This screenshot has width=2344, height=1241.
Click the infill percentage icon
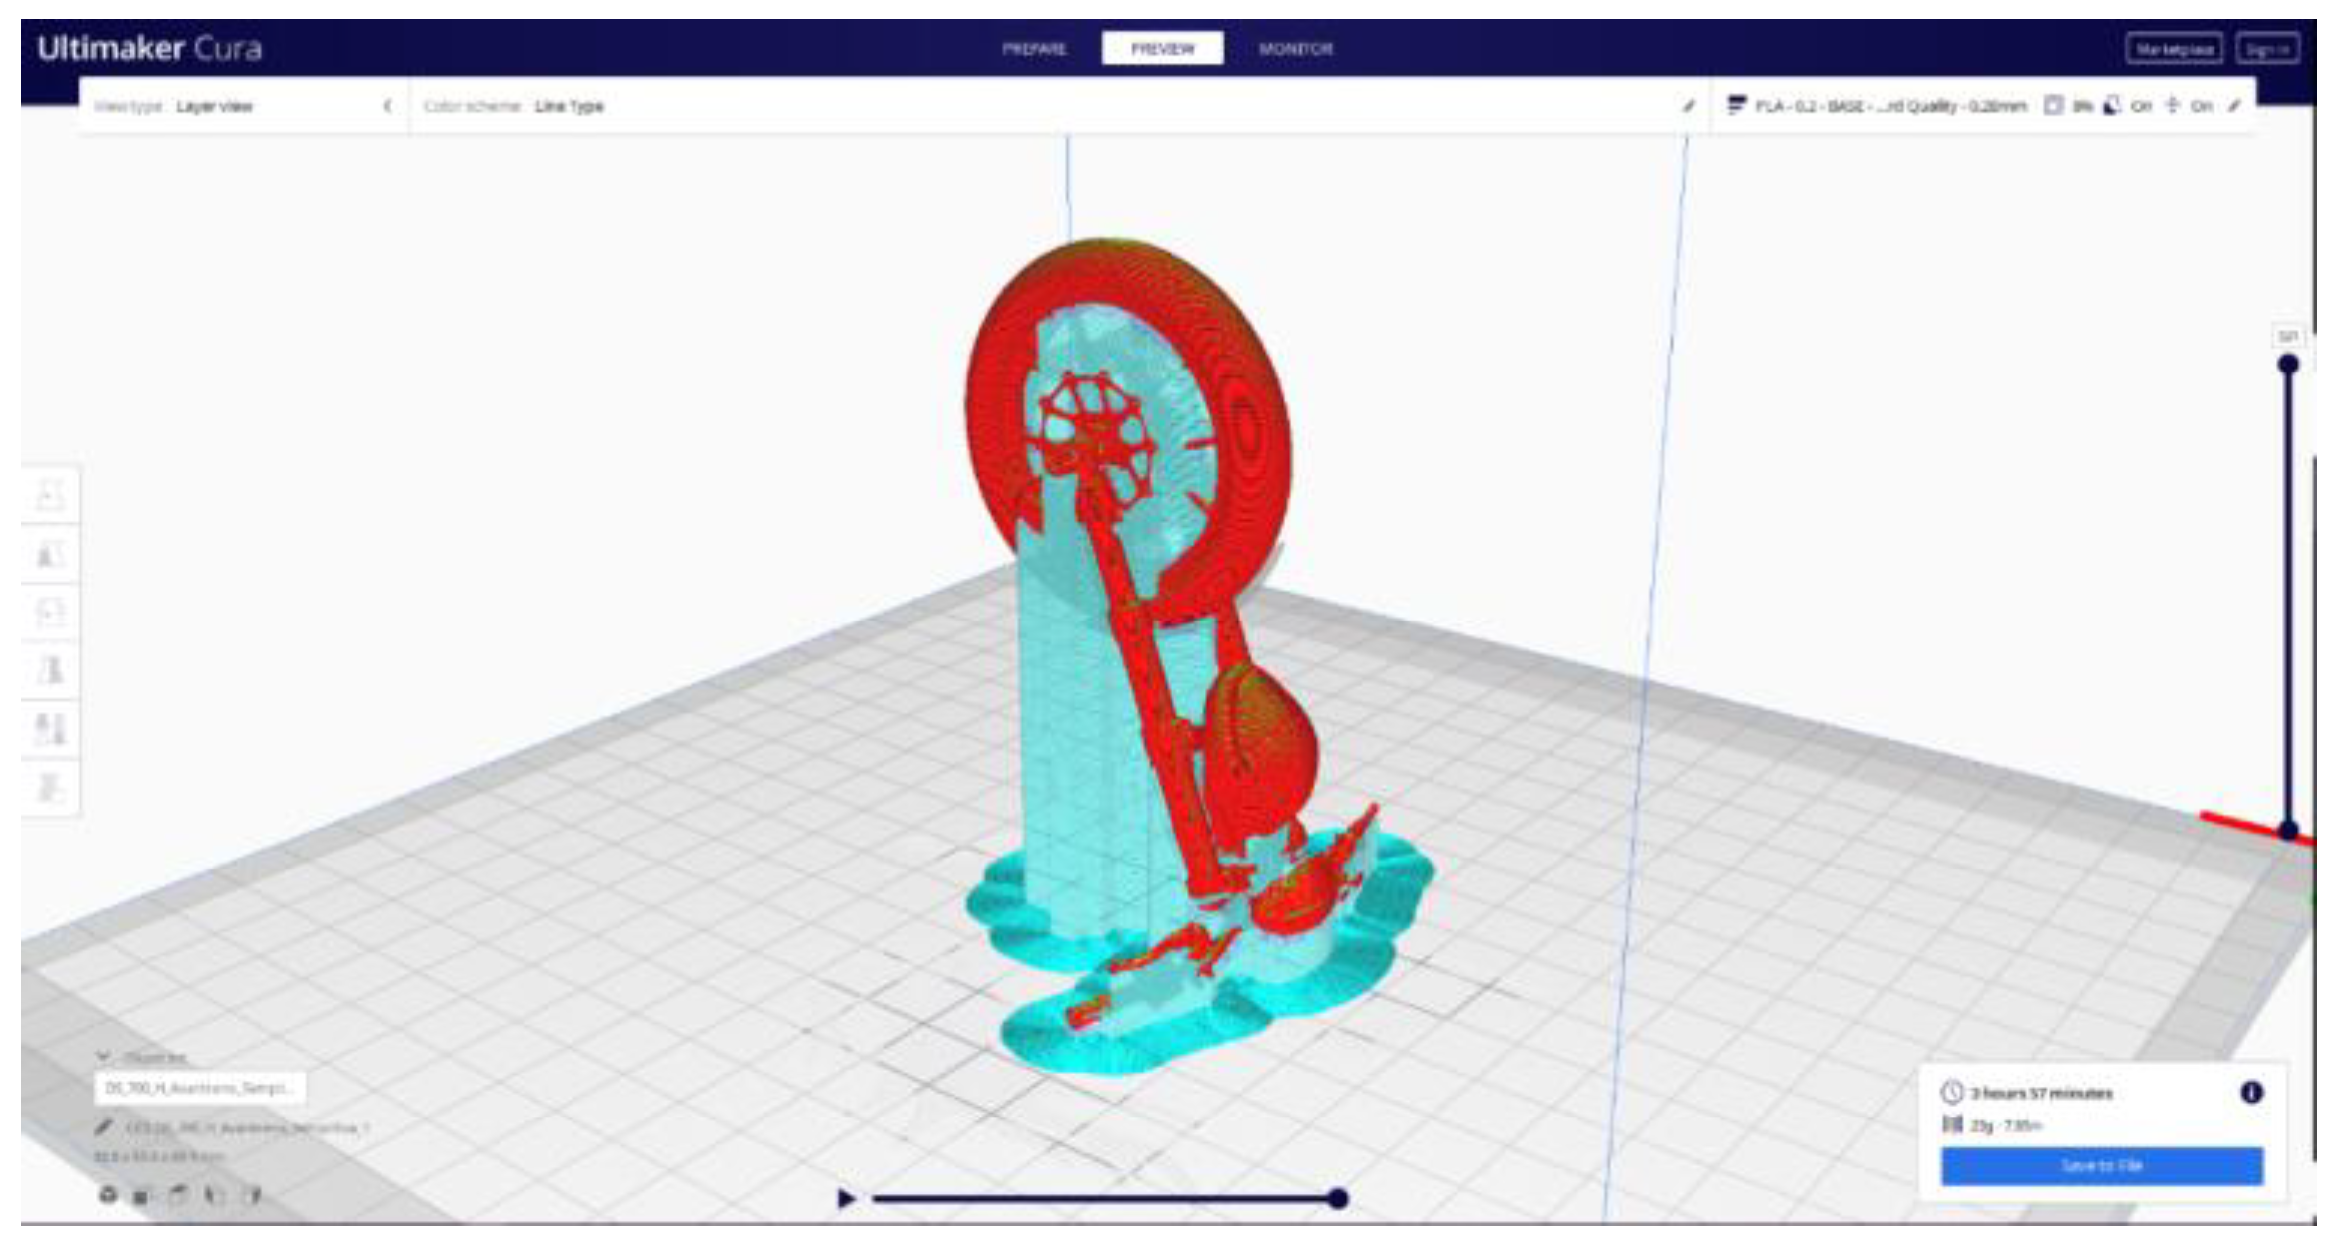[2052, 105]
